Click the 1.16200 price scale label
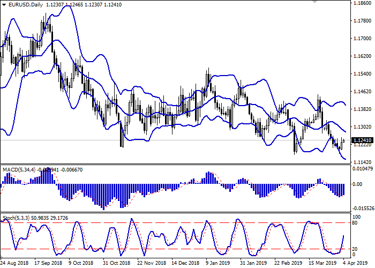Image resolution: width=375 pixels, height=268 pixels. click(x=362, y=56)
